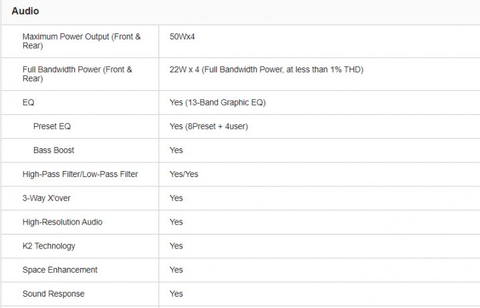Viewport: 480px width, 308px height.
Task: Click Yes beside High-Resolution Audio
Action: [x=176, y=222]
